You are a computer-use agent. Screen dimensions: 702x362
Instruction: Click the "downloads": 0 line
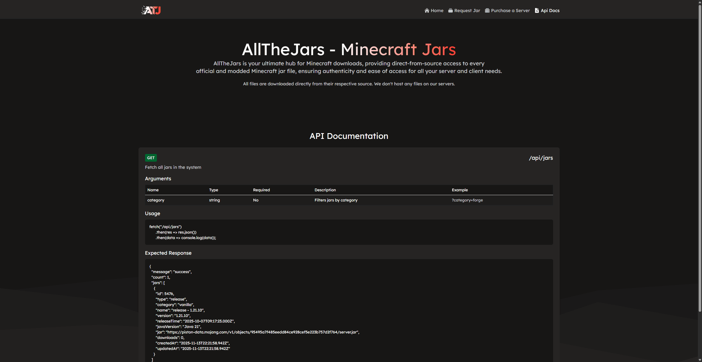170,338
